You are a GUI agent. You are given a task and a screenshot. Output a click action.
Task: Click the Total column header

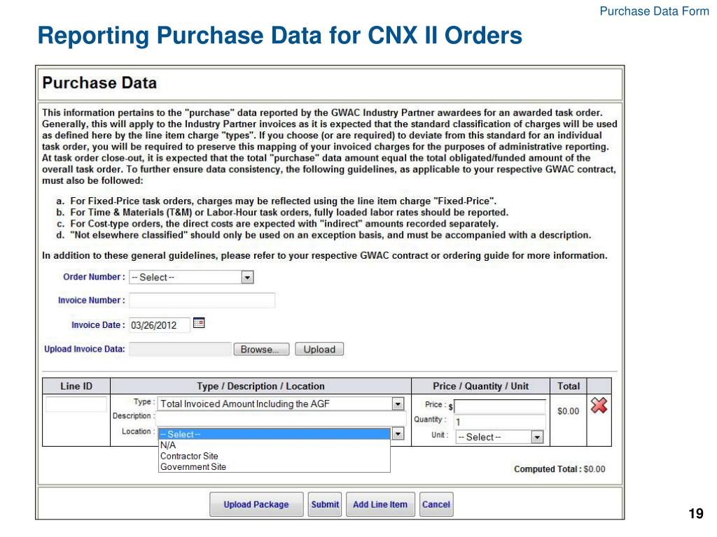tap(569, 386)
